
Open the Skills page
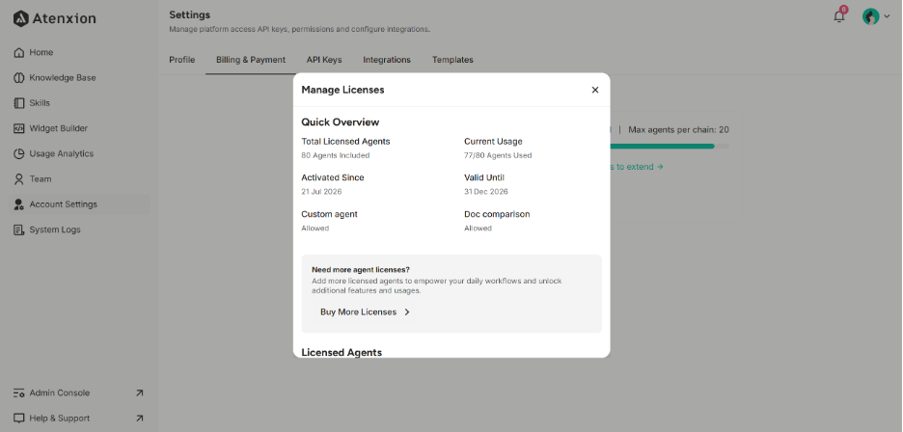(81, 103)
